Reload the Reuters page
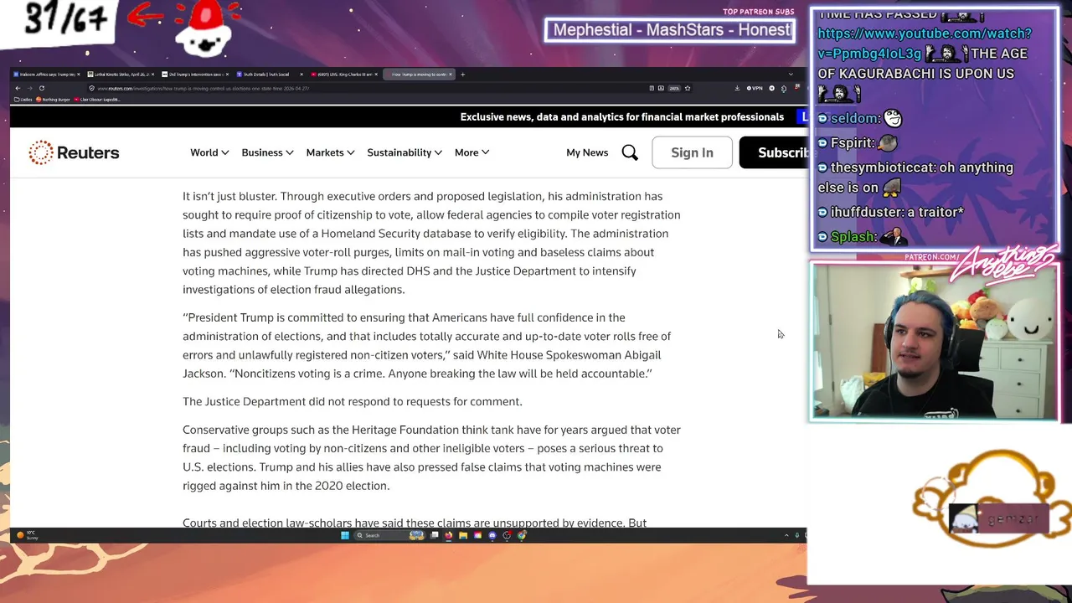Viewport: 1072px width, 603px height. (42, 88)
